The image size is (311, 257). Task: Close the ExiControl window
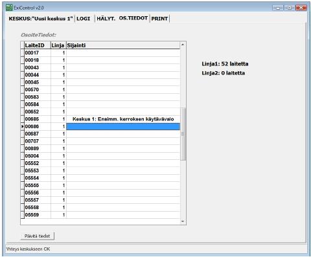pos(301,8)
